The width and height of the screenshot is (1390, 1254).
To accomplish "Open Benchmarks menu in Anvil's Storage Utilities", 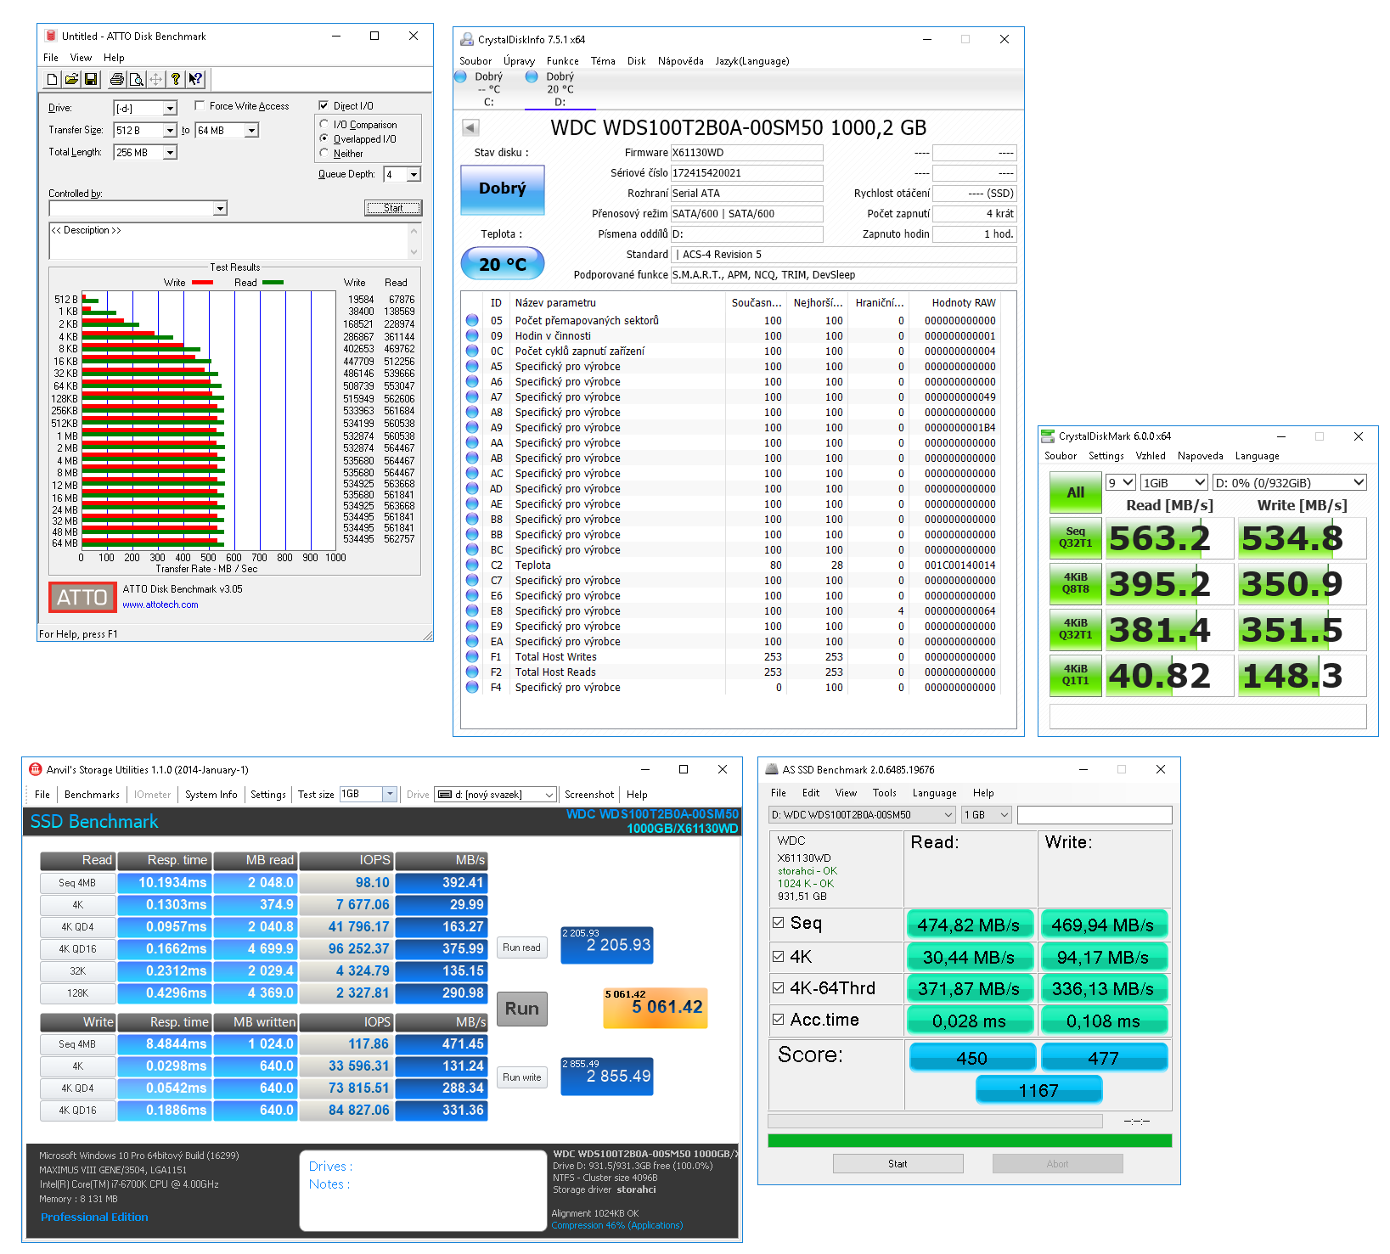I will (92, 795).
